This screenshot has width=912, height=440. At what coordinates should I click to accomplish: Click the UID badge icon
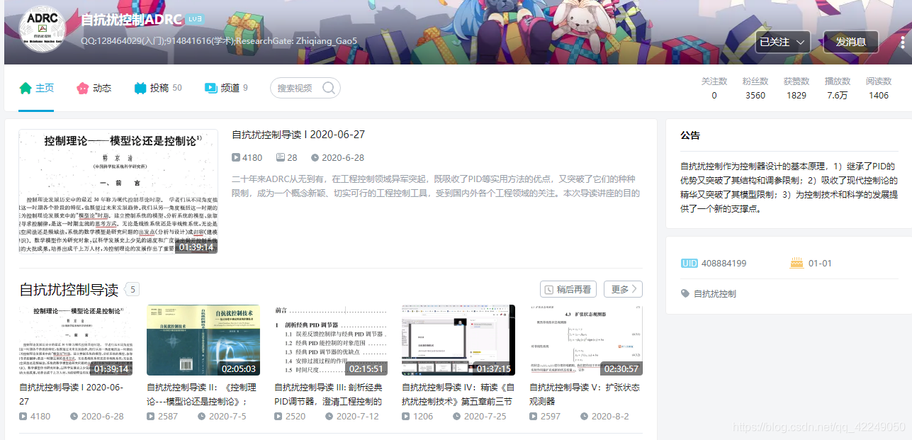pos(689,264)
